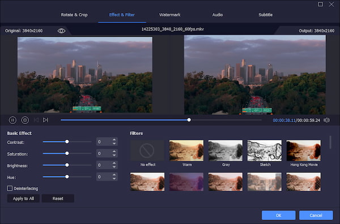
Task: Click the file name 14225303_3840_2160_60fps.mkv
Action: coord(173,29)
